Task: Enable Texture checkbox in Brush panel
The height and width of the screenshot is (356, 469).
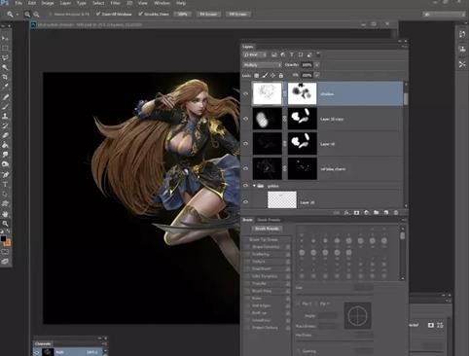Action: [x=248, y=262]
